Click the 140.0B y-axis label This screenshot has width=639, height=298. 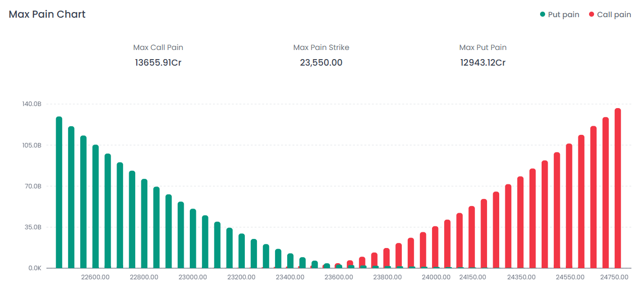31,104
